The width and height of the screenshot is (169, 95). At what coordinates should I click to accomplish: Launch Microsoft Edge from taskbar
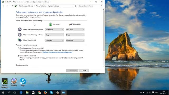21,93
